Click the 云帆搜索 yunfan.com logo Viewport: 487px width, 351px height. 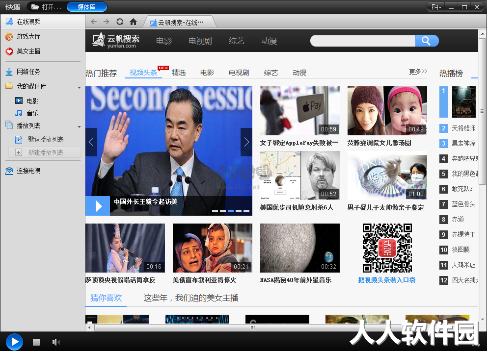click(115, 41)
